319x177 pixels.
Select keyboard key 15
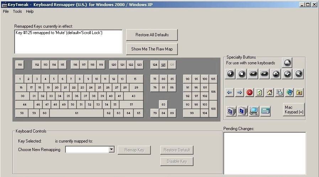pos(135,79)
